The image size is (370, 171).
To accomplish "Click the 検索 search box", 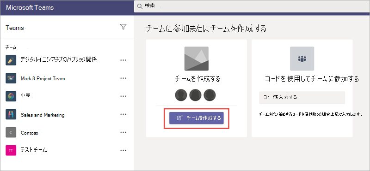I will (x=252, y=6).
